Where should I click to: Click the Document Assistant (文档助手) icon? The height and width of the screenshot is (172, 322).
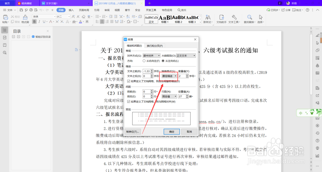click(222, 19)
